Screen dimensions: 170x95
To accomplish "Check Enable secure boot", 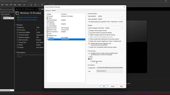I will (x=91, y=61).
